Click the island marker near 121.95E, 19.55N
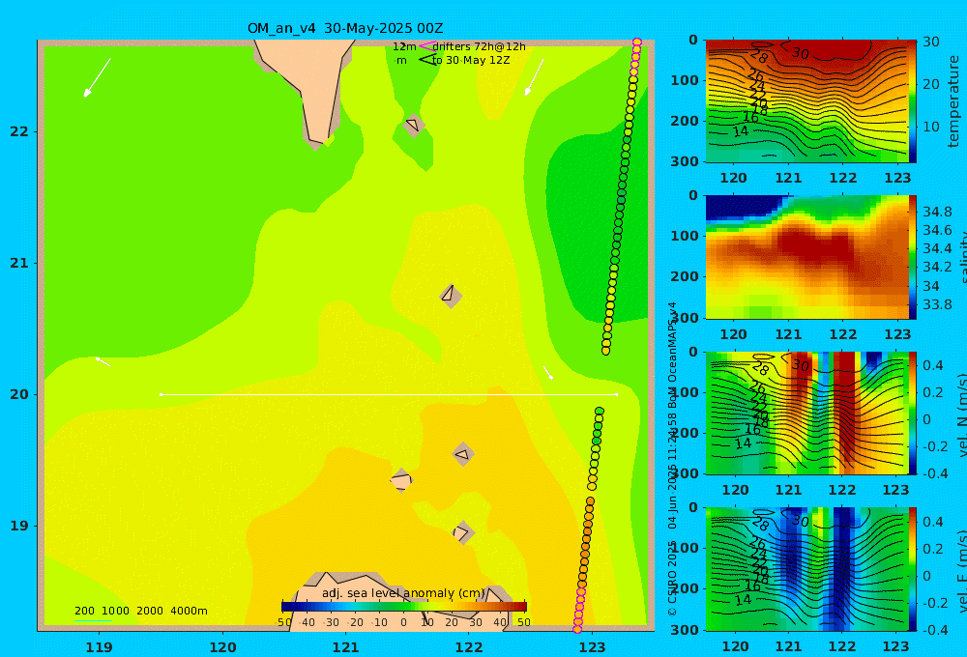The height and width of the screenshot is (657, 967). tap(463, 454)
